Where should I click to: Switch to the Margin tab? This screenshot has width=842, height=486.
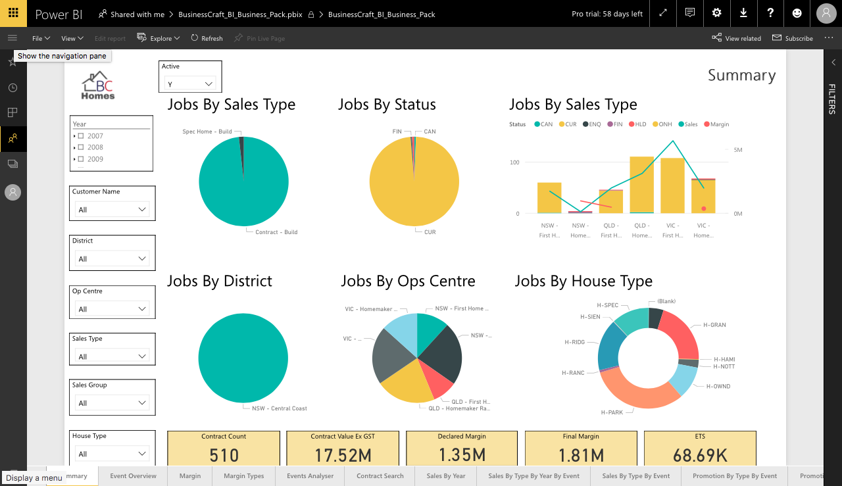click(190, 475)
